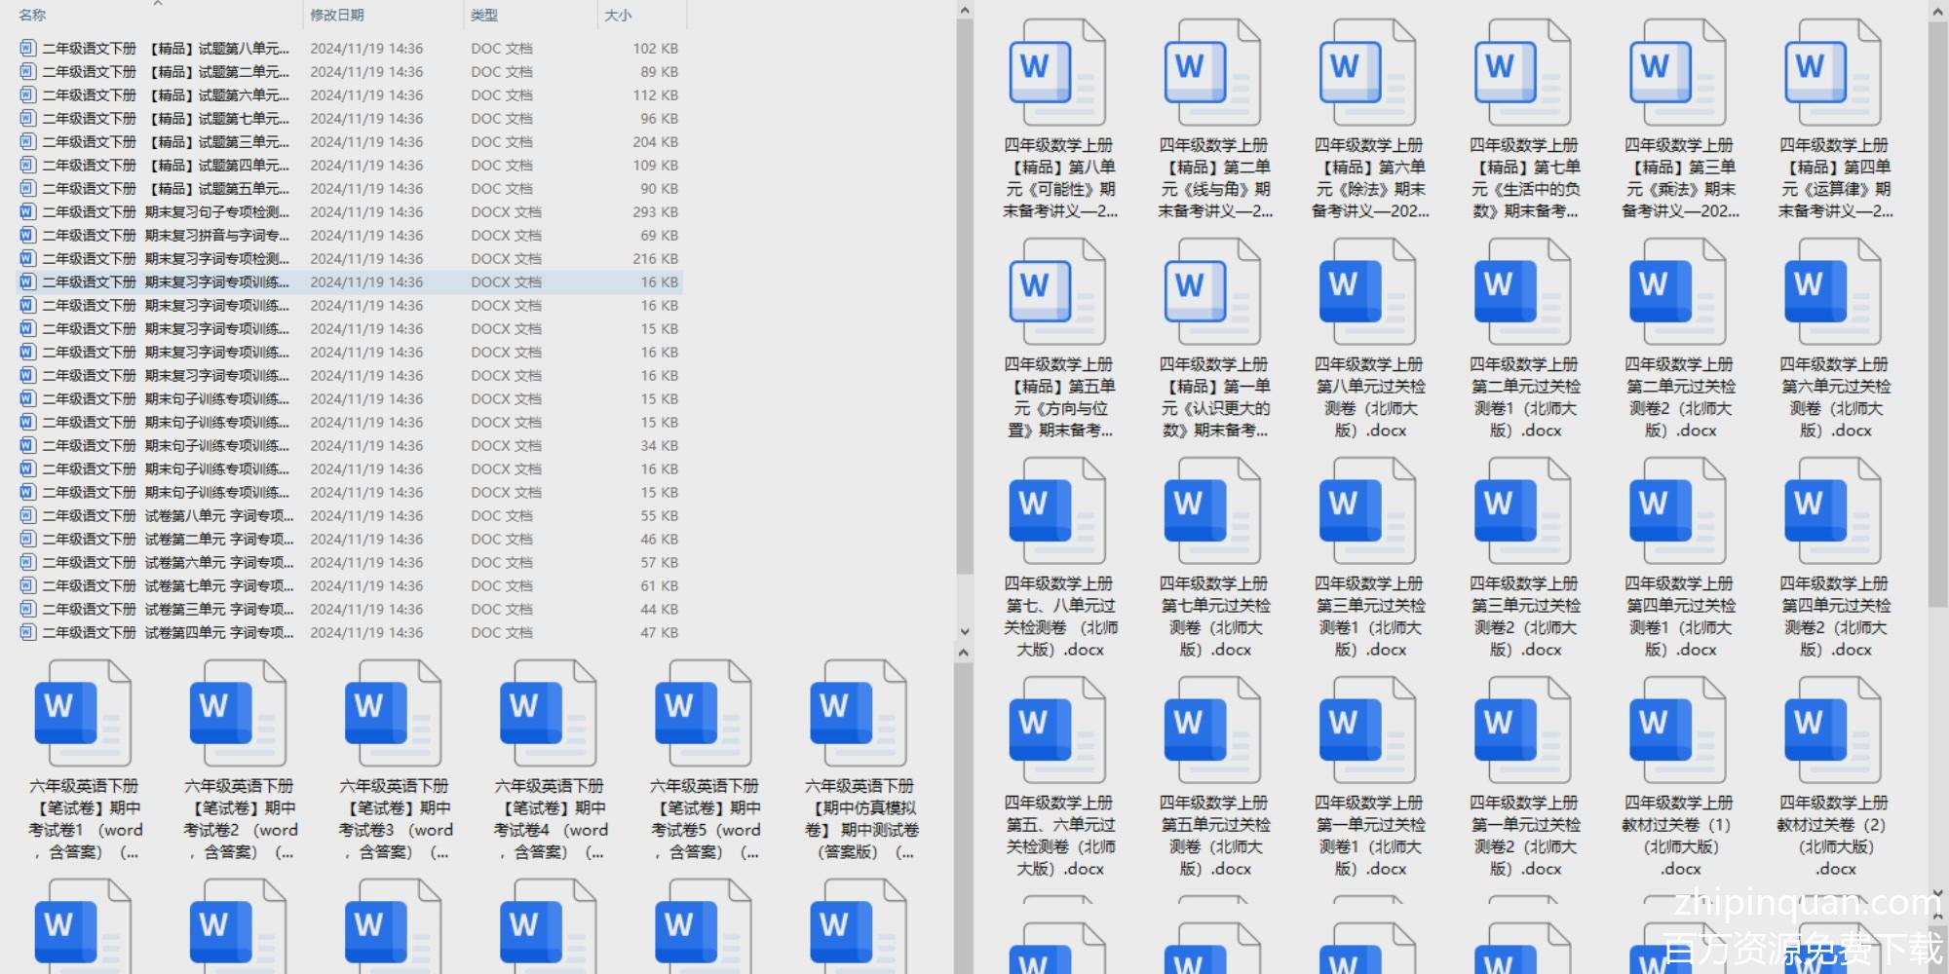The width and height of the screenshot is (1949, 974).
Task: Select the 102 KB 试题第八单元 DOC row
Action: click(x=166, y=49)
